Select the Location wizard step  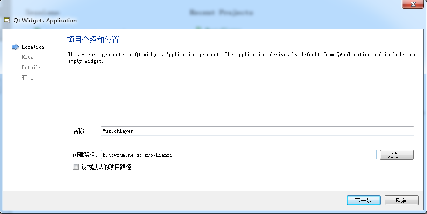(x=33, y=47)
